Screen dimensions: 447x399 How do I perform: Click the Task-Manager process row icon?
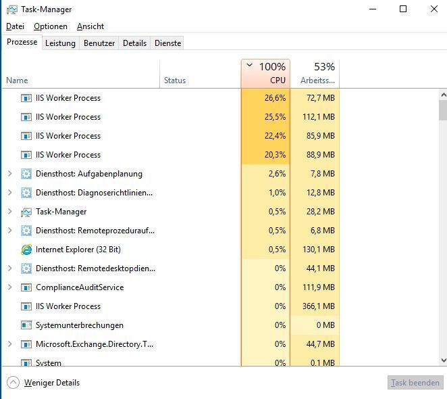26,212
